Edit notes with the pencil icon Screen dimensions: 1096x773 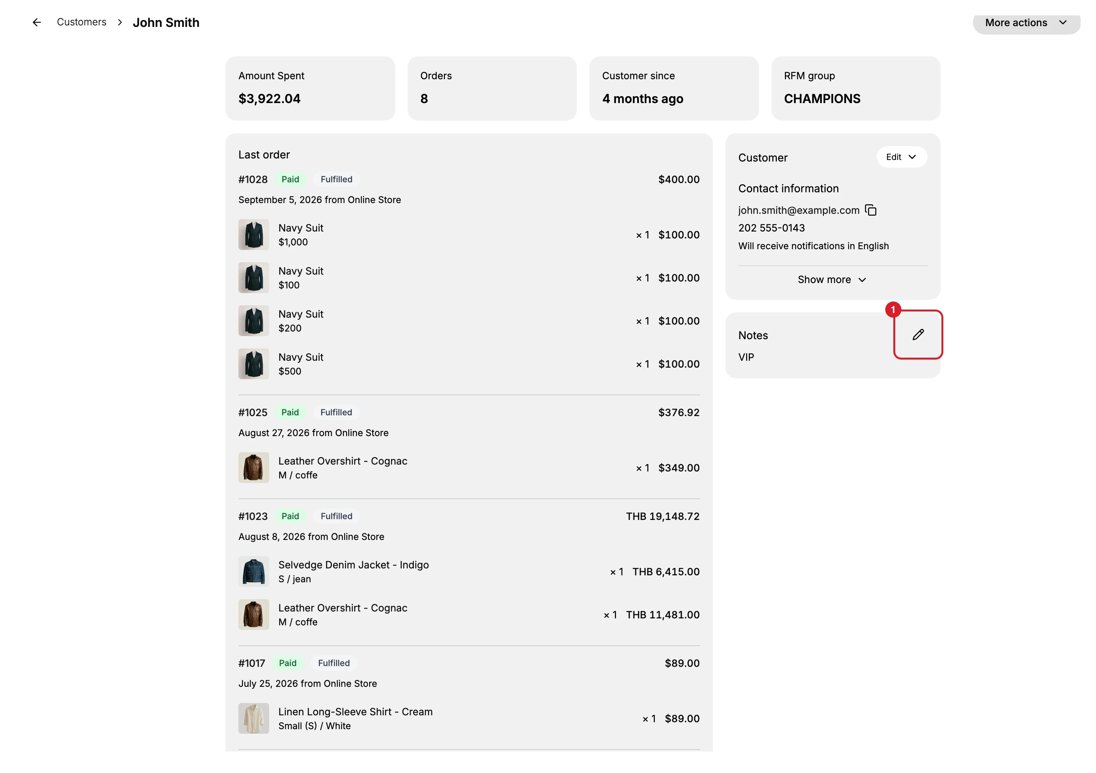(x=918, y=335)
